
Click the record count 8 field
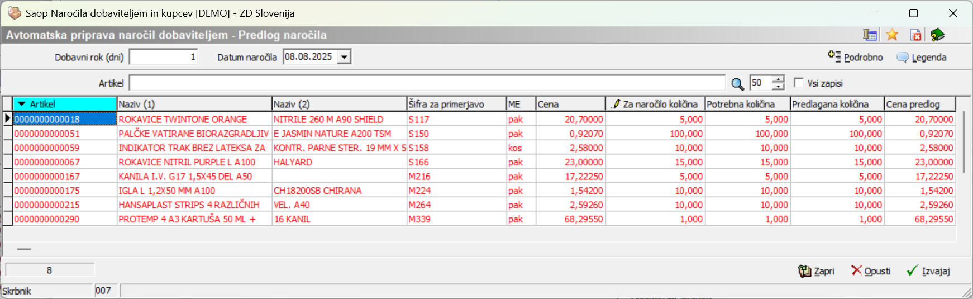(49, 270)
